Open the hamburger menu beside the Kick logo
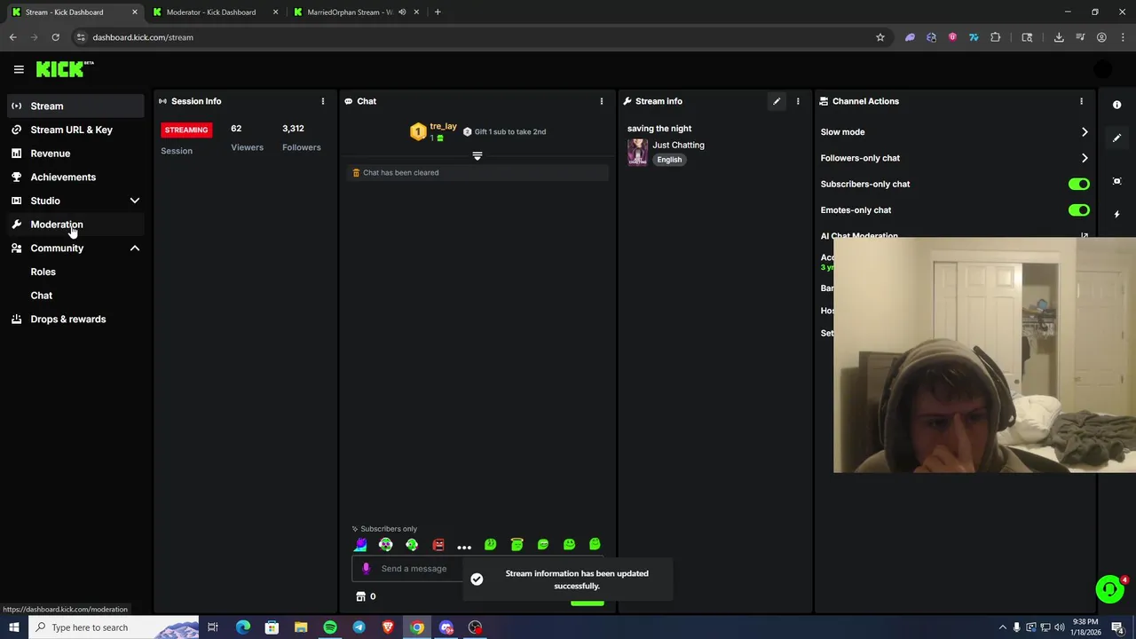1136x639 pixels. tap(19, 69)
